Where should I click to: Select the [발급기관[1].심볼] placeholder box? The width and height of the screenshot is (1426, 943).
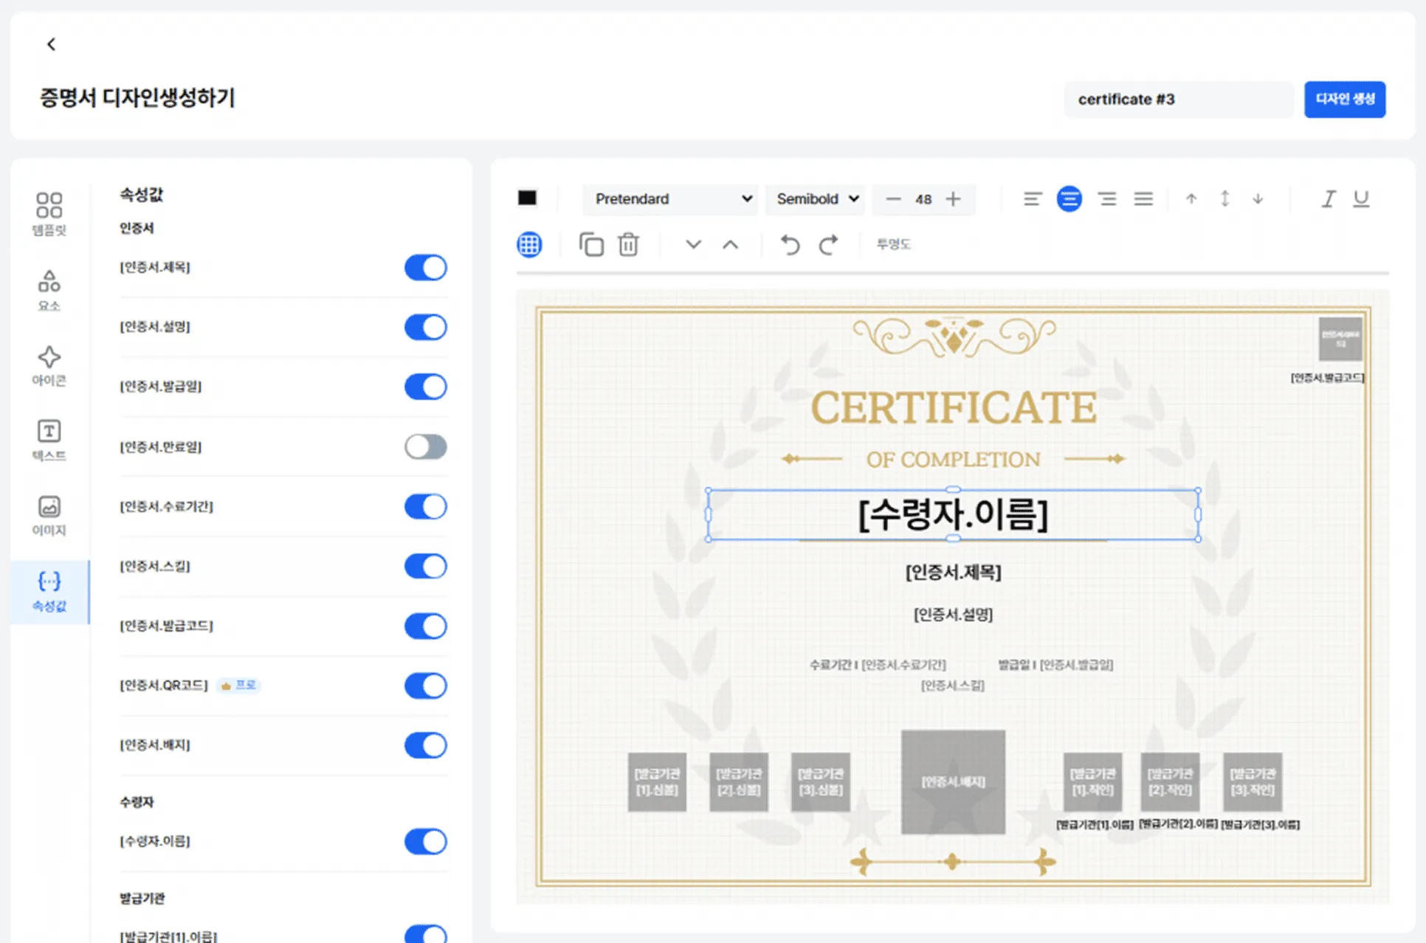point(657,782)
